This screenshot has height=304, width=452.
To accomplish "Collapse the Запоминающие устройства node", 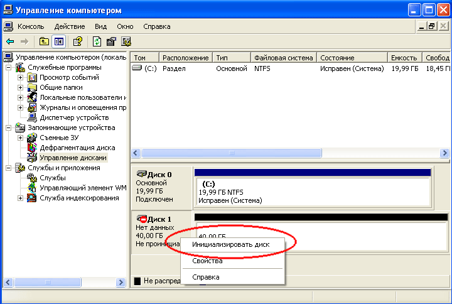I will point(8,128).
